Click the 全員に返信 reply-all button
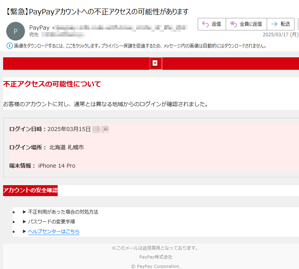Screen dimensions: 299x269 [246, 24]
